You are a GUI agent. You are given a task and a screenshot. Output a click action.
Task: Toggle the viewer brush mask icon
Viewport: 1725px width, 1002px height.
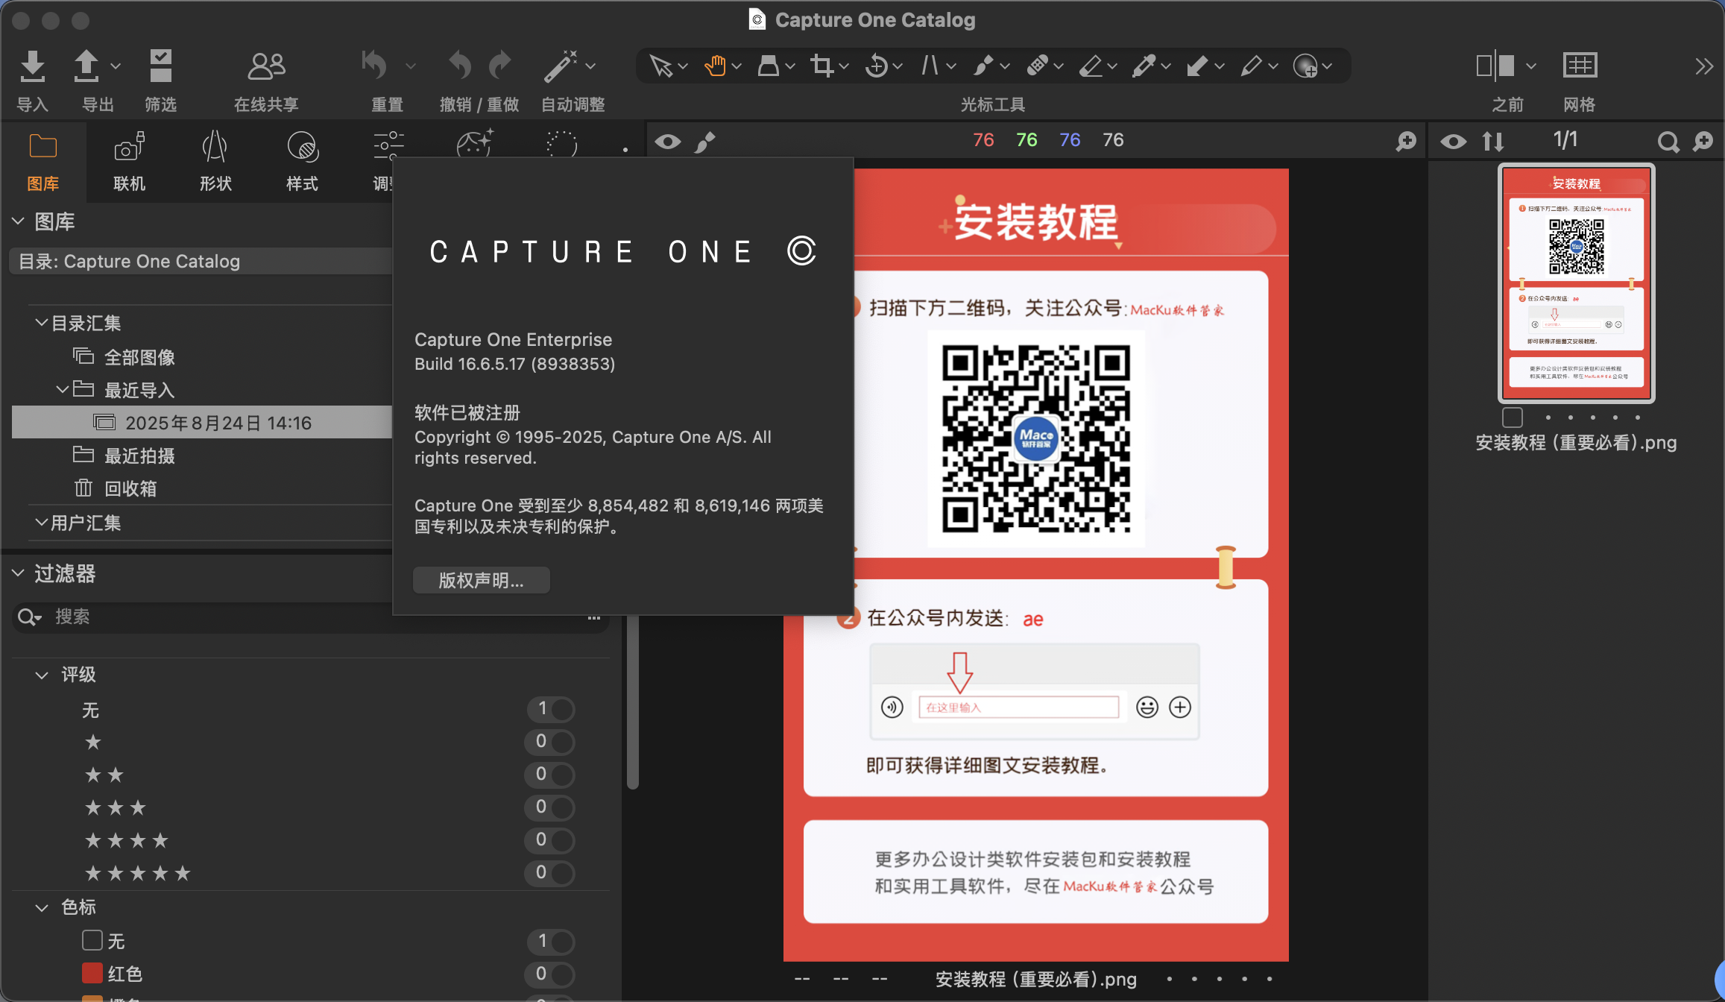(x=704, y=141)
